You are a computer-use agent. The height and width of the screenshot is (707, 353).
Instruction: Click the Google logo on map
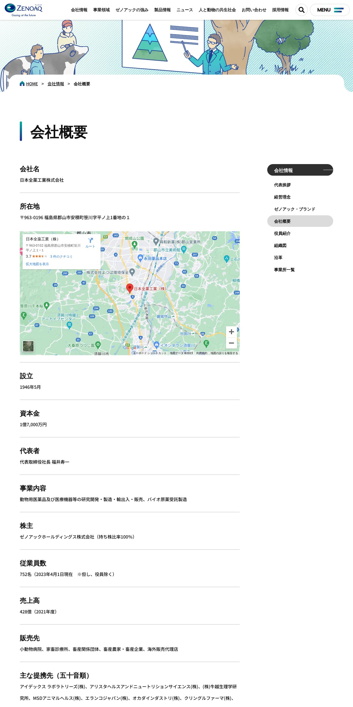[x=130, y=348]
